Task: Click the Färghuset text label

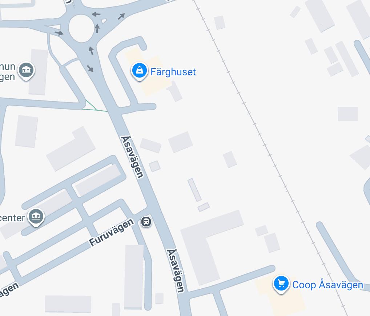Action: click(173, 72)
